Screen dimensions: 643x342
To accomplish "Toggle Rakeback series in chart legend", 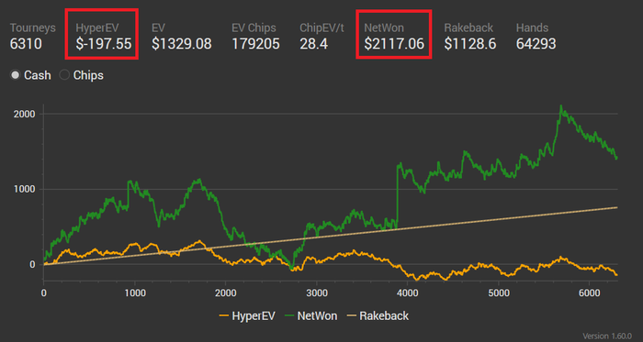I will click(x=378, y=315).
